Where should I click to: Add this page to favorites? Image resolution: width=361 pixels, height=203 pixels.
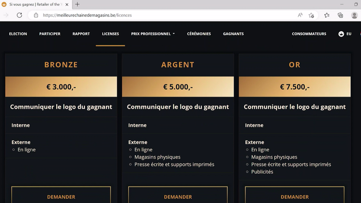click(311, 15)
